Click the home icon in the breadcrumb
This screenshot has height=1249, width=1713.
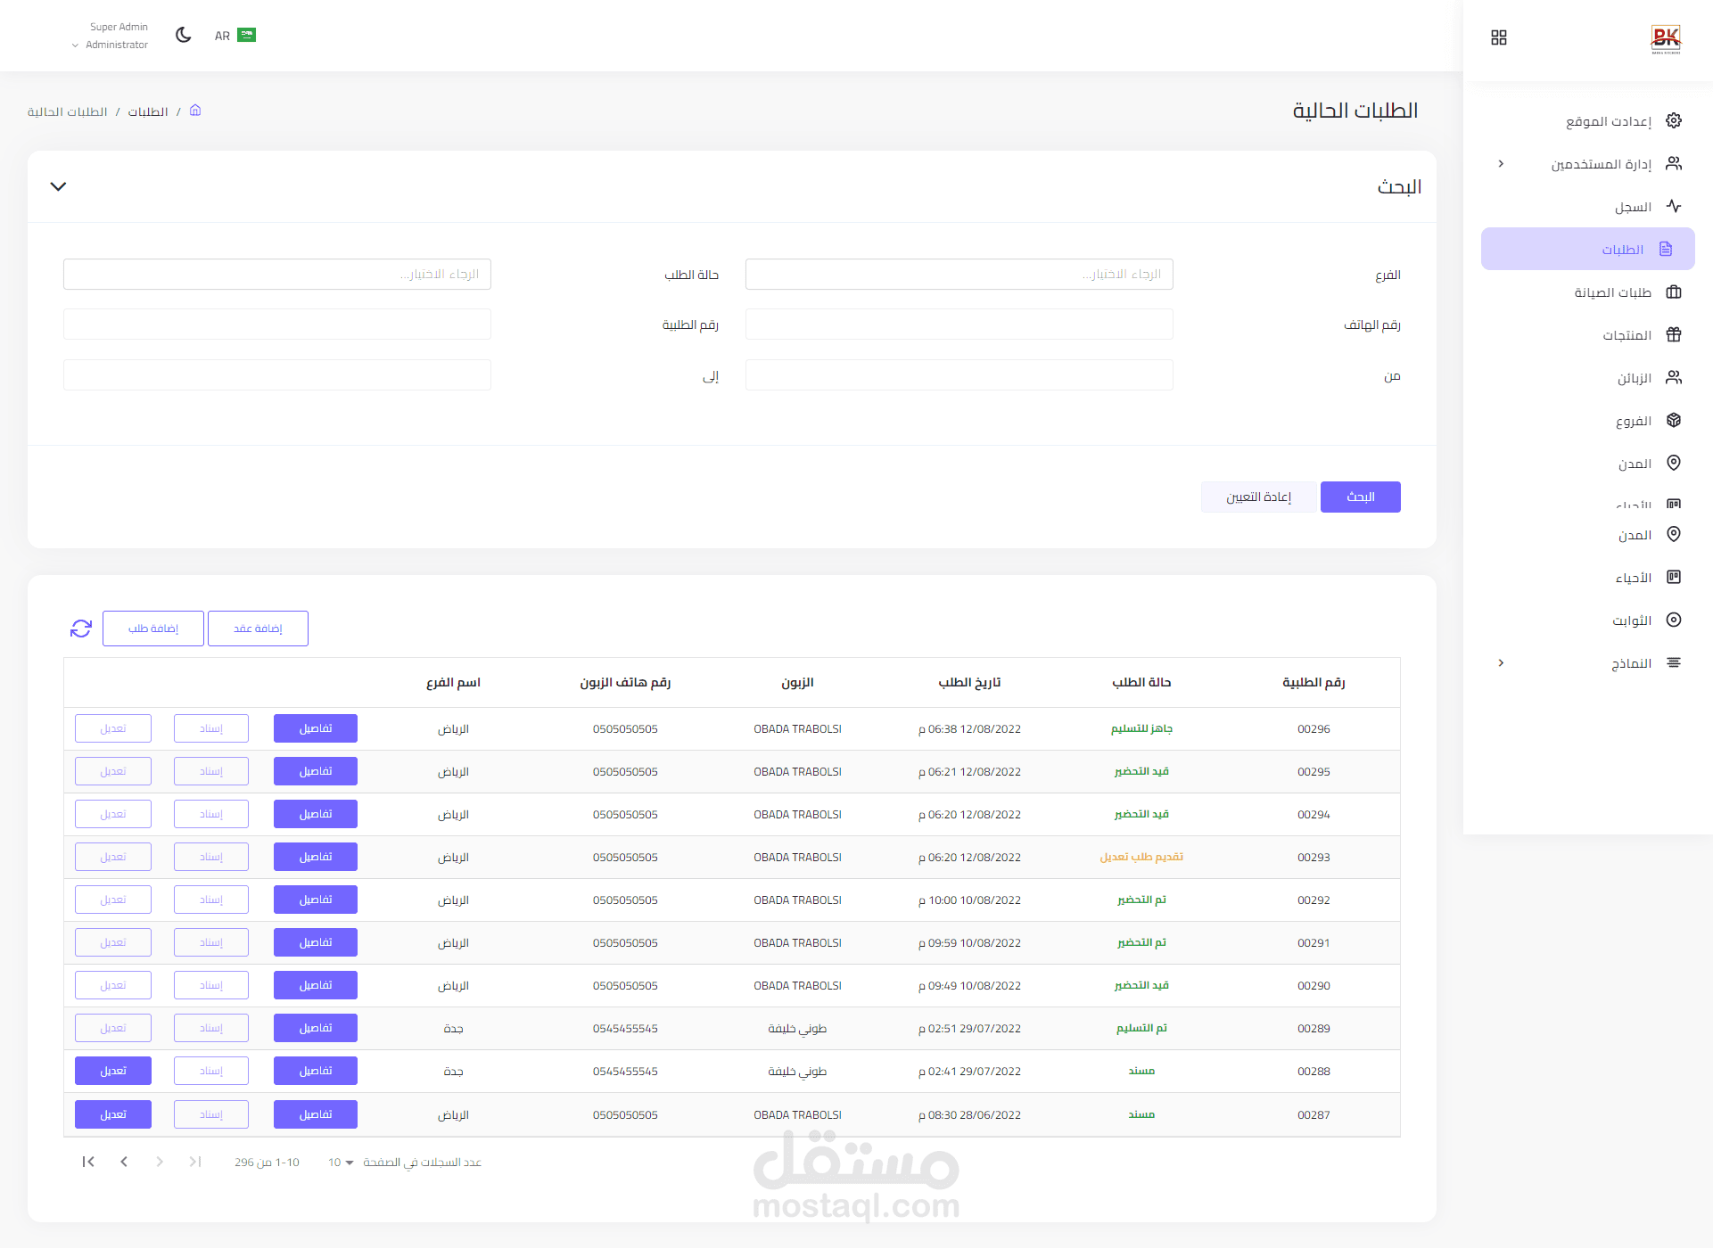(195, 111)
